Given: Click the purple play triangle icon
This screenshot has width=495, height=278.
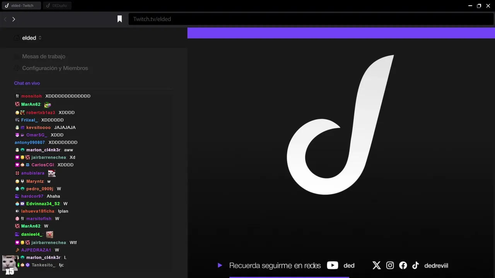Looking at the screenshot, I should (x=220, y=265).
